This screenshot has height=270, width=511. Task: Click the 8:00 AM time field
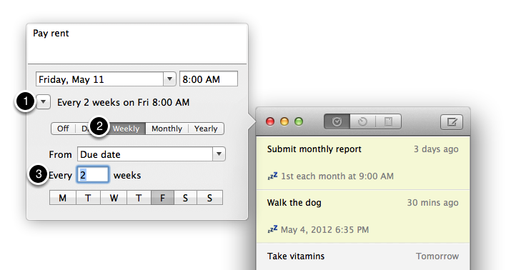[209, 79]
